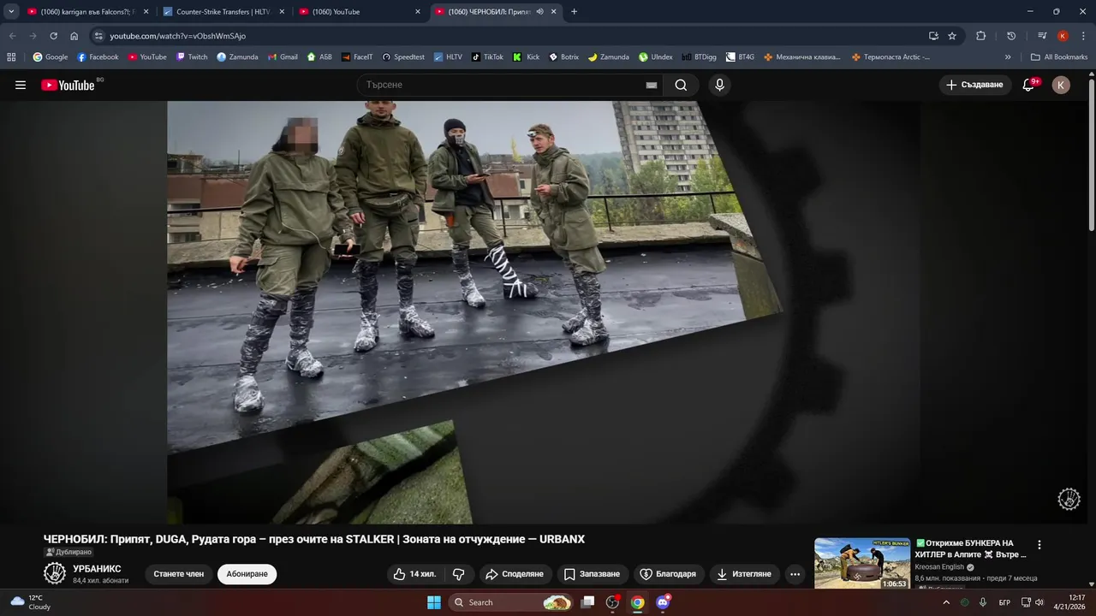Go to Chrome home page
Viewport: 1096px width, 616px height.
[x=74, y=36]
